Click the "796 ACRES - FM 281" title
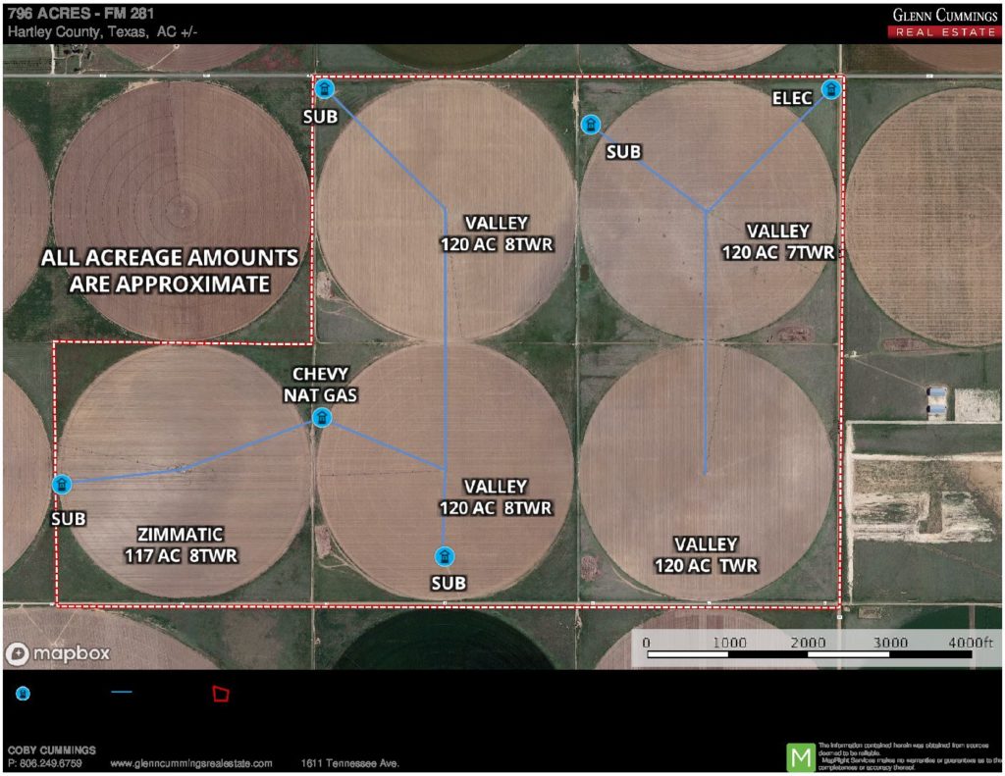1005x776 pixels. (80, 14)
